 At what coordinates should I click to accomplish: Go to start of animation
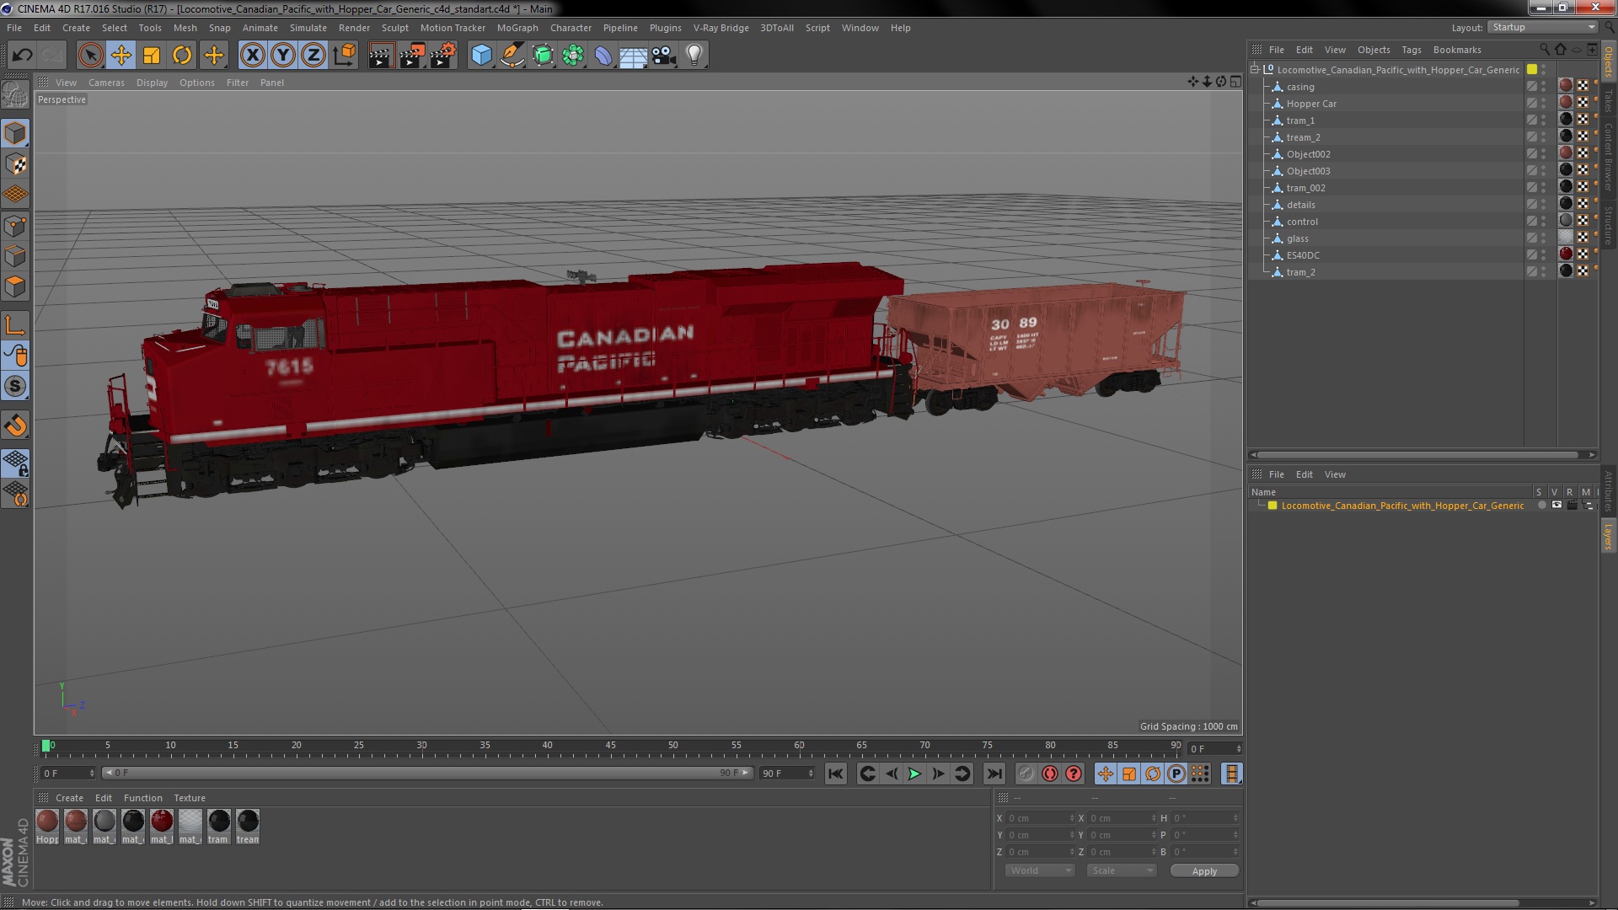pos(835,773)
